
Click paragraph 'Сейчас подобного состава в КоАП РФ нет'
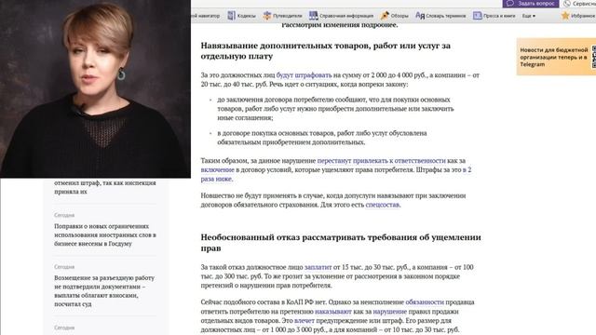[x=337, y=316]
